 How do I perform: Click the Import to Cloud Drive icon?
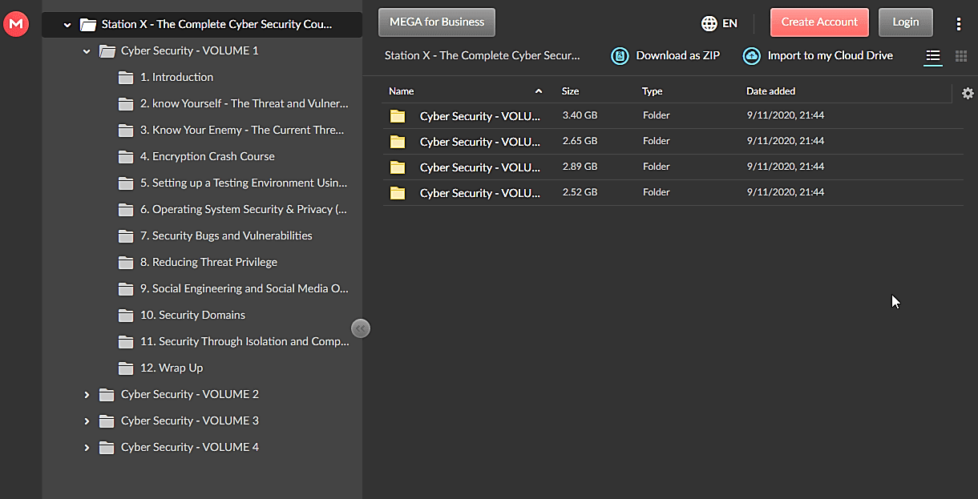click(751, 55)
